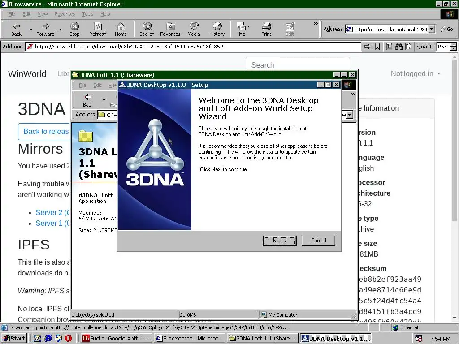The width and height of the screenshot is (459, 344).
Task: Click the IE Go button
Action: 447,29
